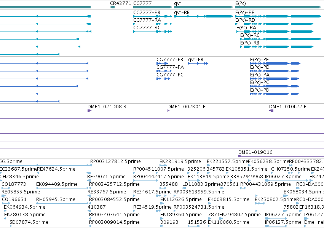Select the EK094409.5prime EST
The height and width of the screenshot is (228, 324).
pos(62,188)
